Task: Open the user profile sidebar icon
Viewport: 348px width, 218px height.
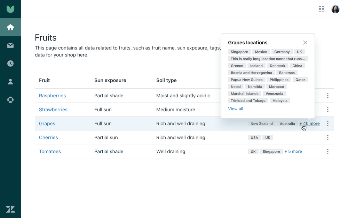Action: 10,82
